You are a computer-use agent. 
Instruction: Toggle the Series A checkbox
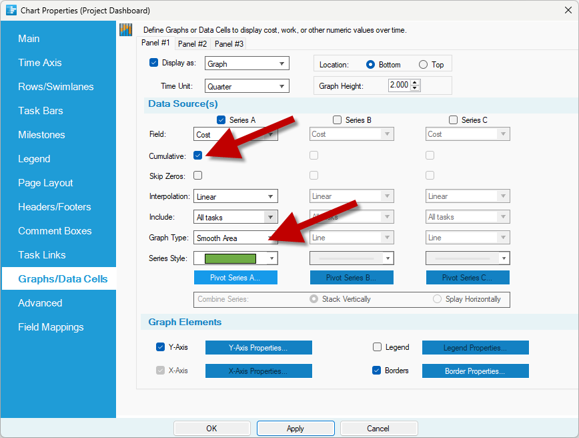pyautogui.click(x=221, y=120)
